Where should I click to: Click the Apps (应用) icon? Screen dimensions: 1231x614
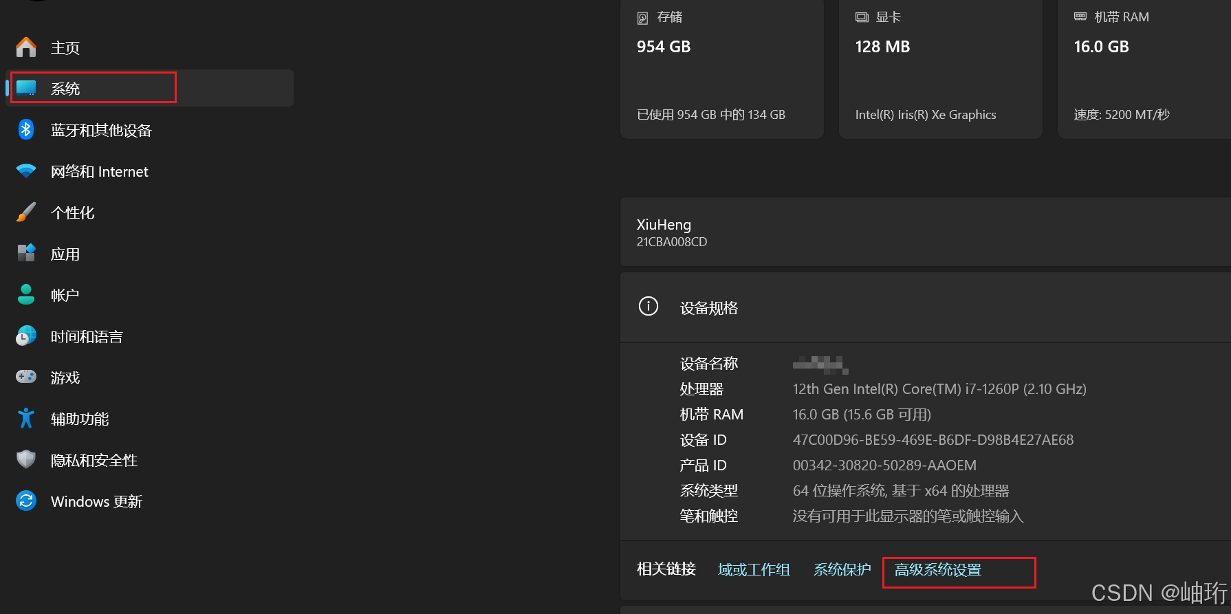(x=26, y=253)
